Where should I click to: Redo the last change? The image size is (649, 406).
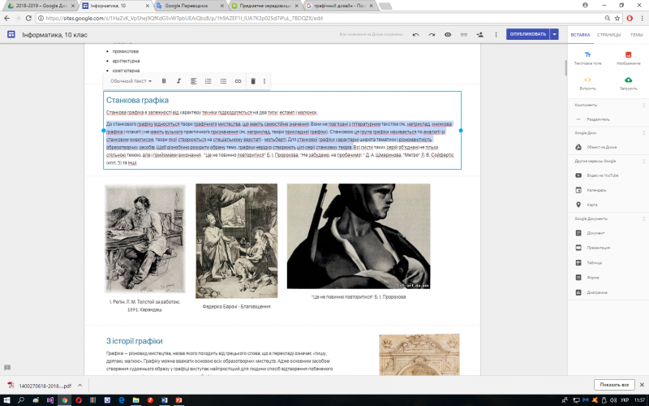point(432,35)
